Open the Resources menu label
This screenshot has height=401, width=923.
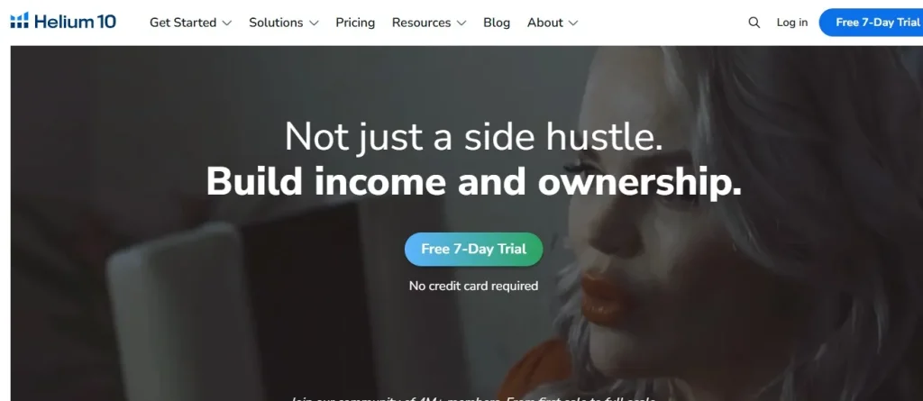pos(422,23)
